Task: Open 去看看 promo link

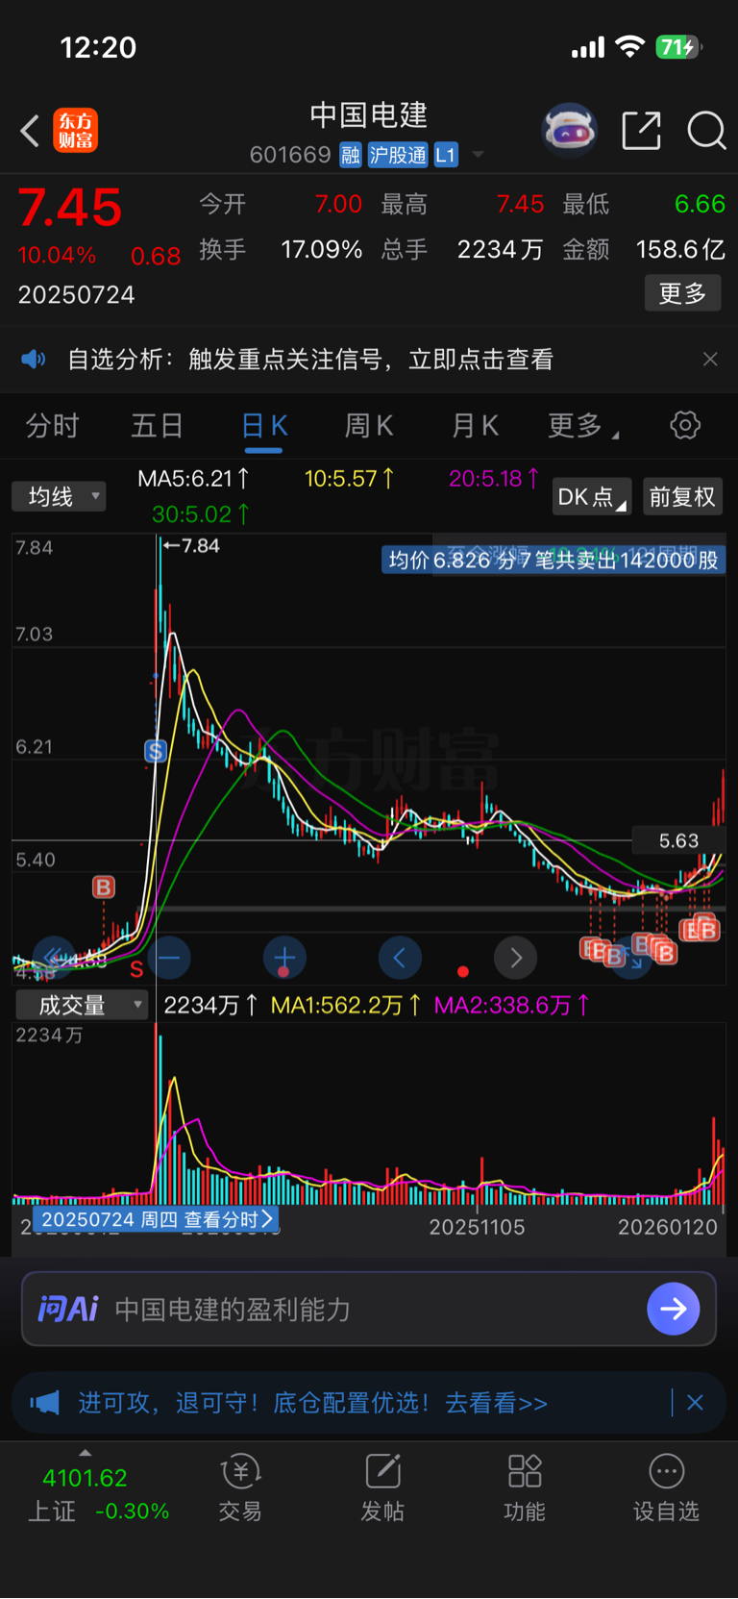Action: tap(496, 1403)
